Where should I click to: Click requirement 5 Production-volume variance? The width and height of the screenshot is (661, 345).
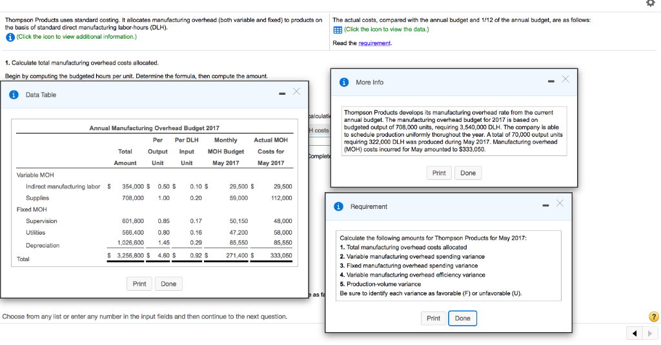pyautogui.click(x=380, y=284)
